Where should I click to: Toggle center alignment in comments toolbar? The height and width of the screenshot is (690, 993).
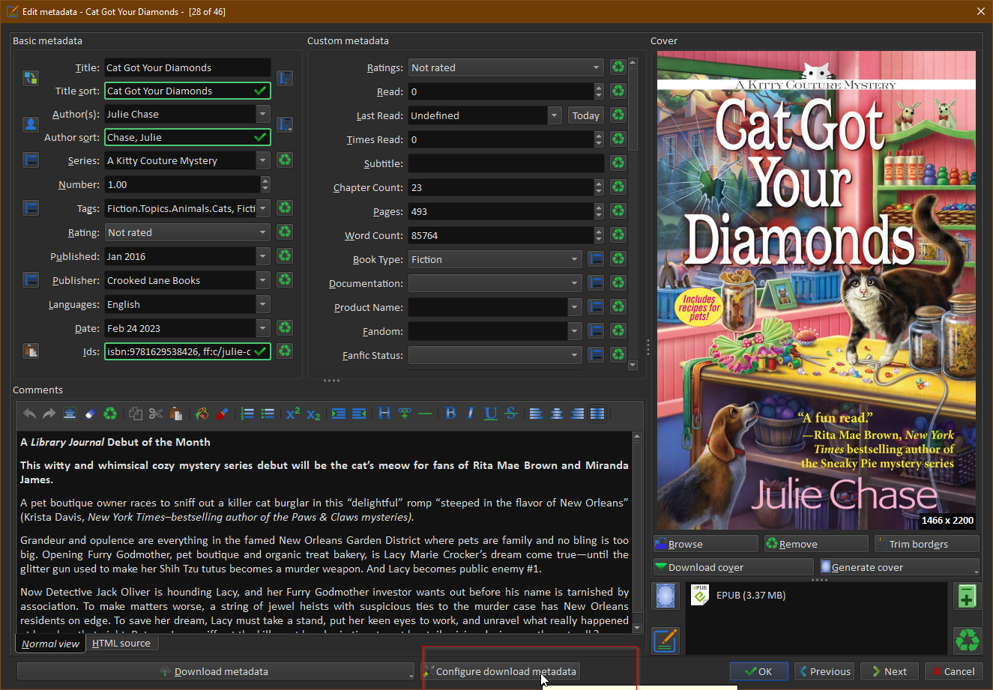coord(557,414)
